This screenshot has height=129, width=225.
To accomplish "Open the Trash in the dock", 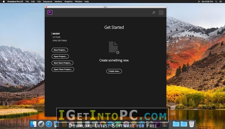I will tap(192, 124).
